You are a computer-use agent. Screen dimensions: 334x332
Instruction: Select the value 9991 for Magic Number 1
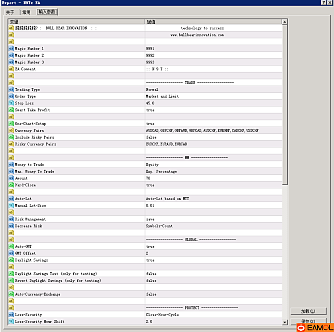[x=150, y=48]
